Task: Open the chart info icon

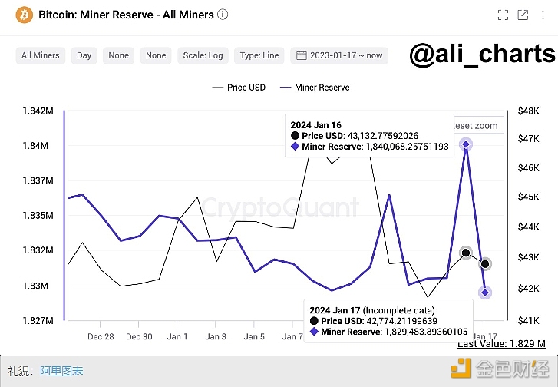Action: coord(223,15)
